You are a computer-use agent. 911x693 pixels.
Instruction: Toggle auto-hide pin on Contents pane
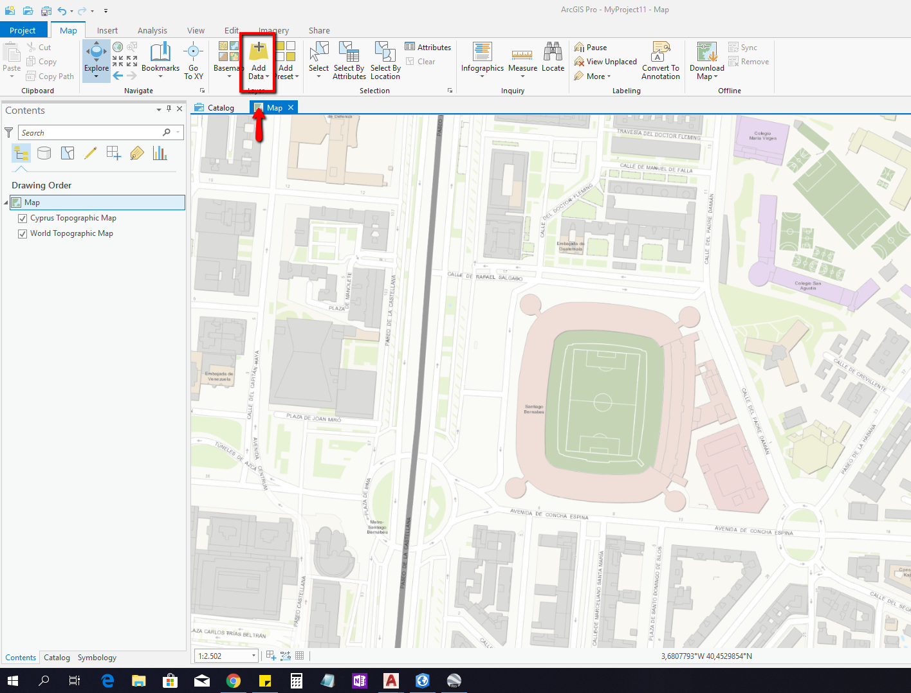point(169,109)
